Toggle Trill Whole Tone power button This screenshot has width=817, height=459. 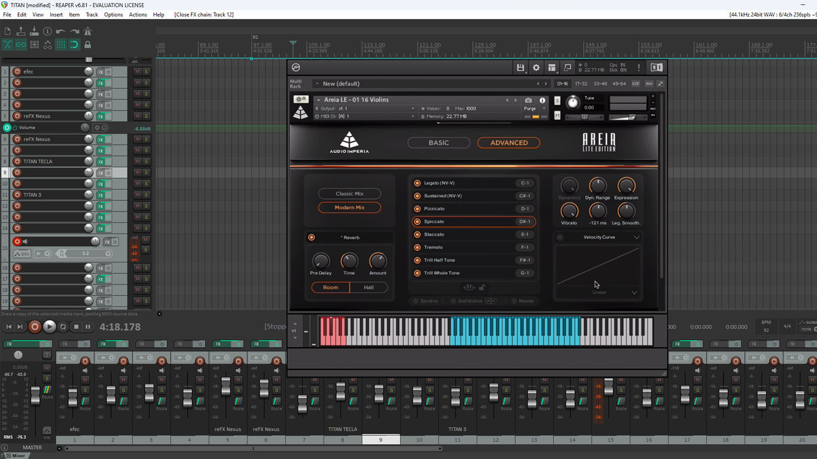coord(417,273)
